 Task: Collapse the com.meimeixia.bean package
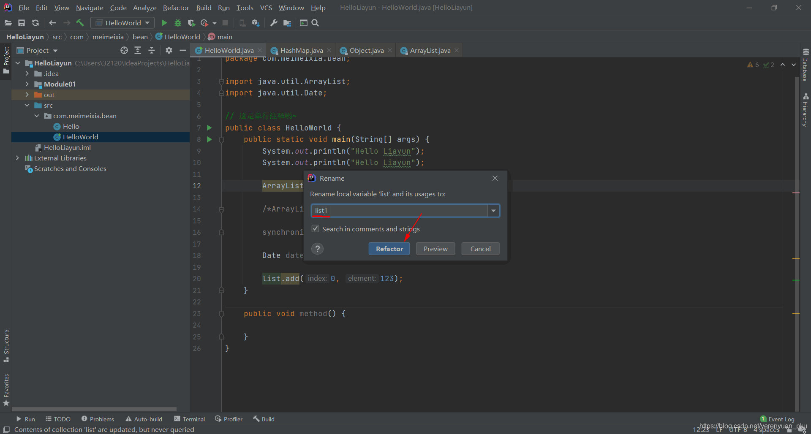[37, 116]
